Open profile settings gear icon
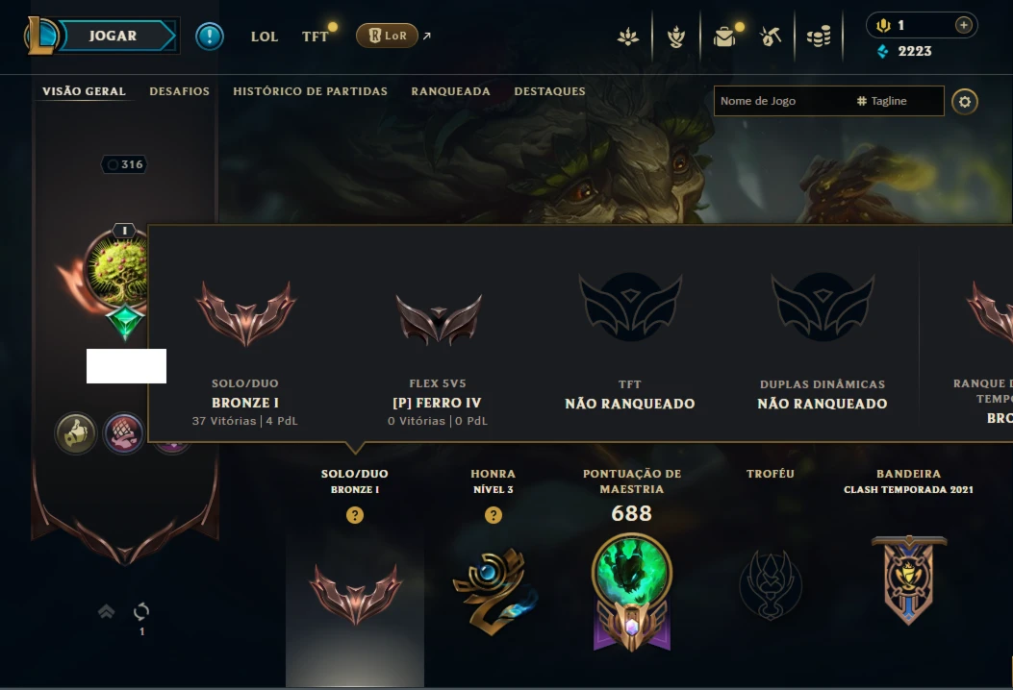 click(x=965, y=101)
